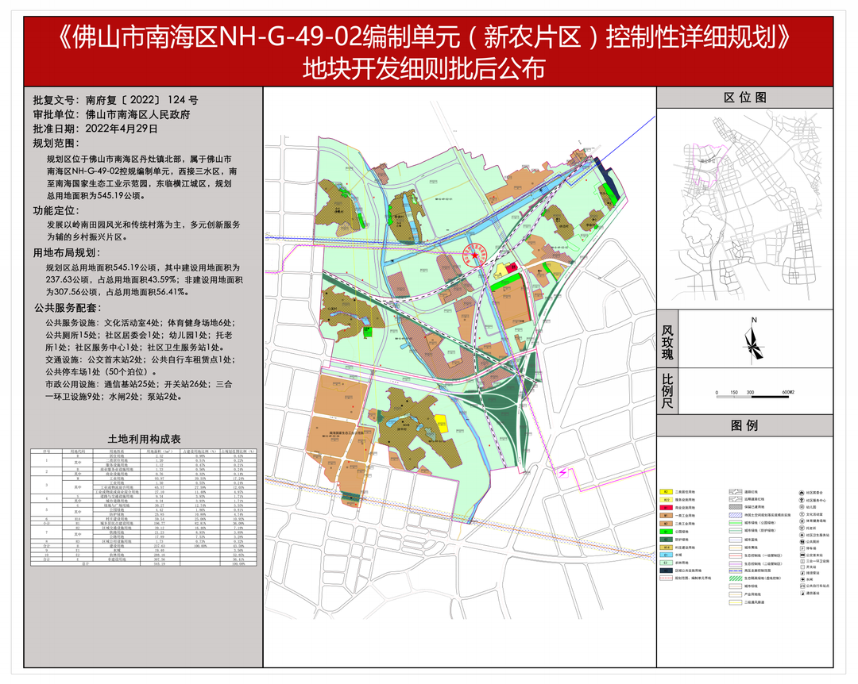Click the 保留已建用地 hatched legend sample
Screen dimensions: 858x684
(x=736, y=507)
